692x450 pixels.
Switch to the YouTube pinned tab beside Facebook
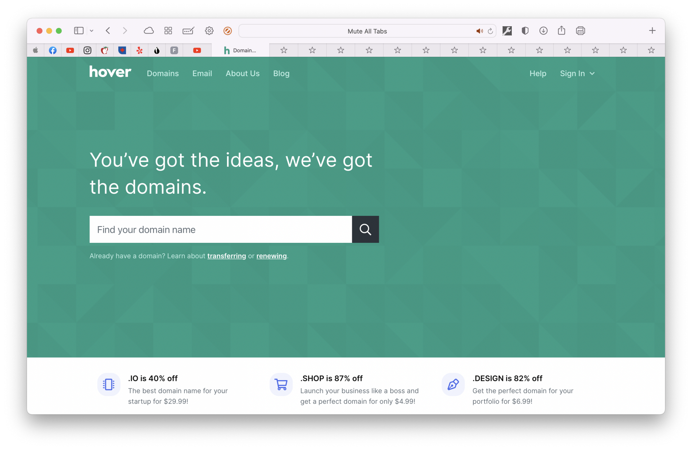tap(70, 50)
